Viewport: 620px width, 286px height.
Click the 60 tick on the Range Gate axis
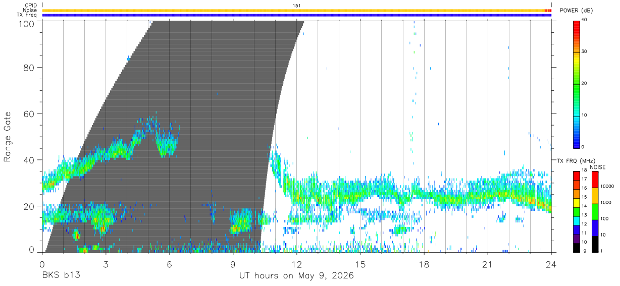point(29,113)
